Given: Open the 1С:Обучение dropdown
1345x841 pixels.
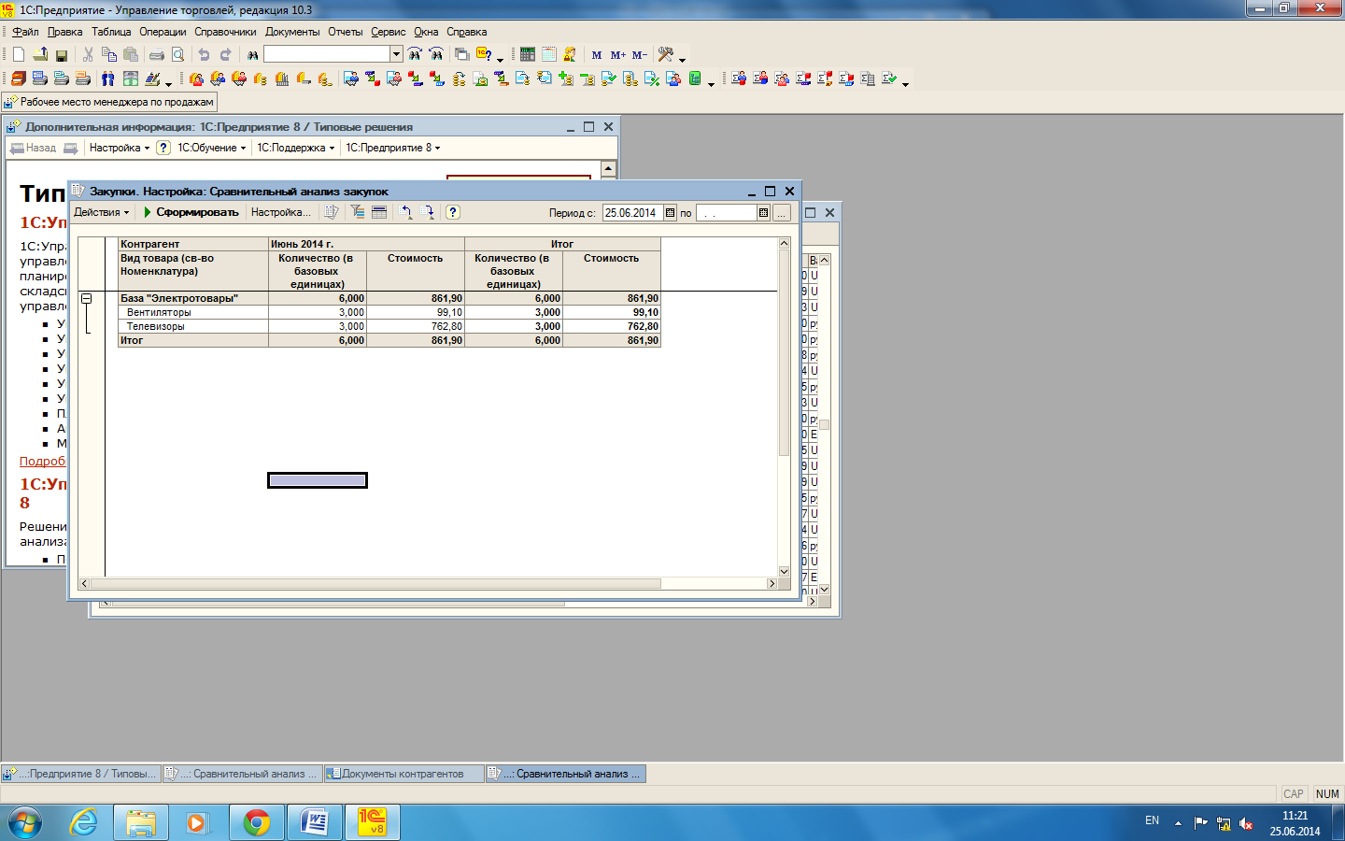Looking at the screenshot, I should pos(212,148).
